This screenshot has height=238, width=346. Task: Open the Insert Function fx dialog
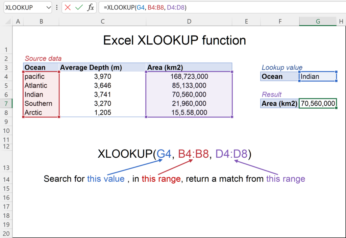point(90,7)
